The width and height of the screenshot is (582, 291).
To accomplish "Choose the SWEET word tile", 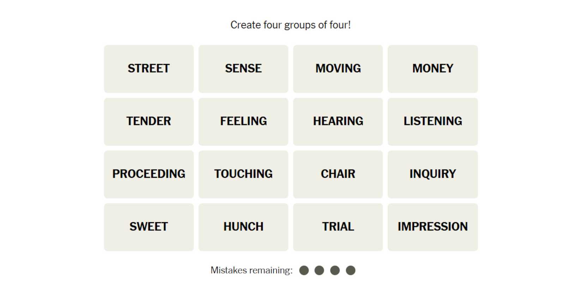I will (x=148, y=227).
